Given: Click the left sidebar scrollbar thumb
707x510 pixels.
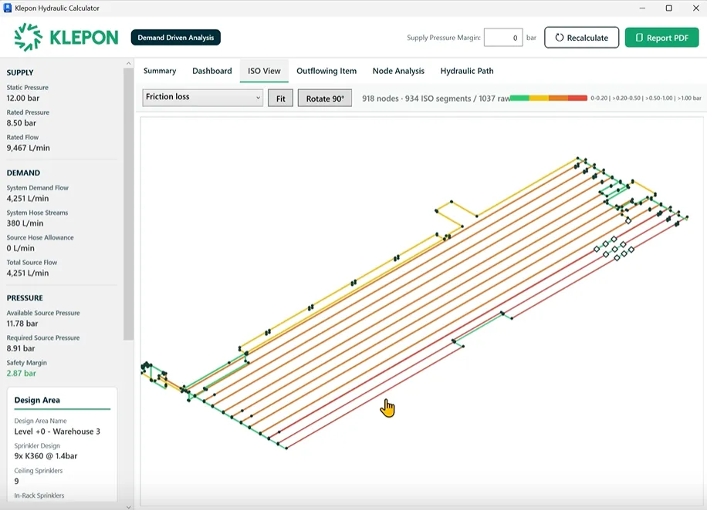Looking at the screenshot, I should (128, 204).
